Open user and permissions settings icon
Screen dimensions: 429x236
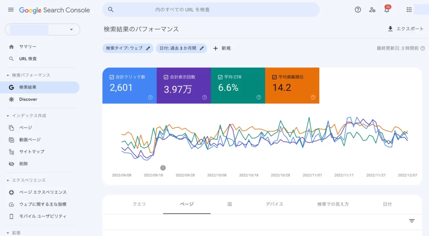point(372,10)
